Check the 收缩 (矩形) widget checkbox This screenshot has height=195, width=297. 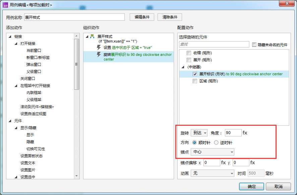[189, 53]
